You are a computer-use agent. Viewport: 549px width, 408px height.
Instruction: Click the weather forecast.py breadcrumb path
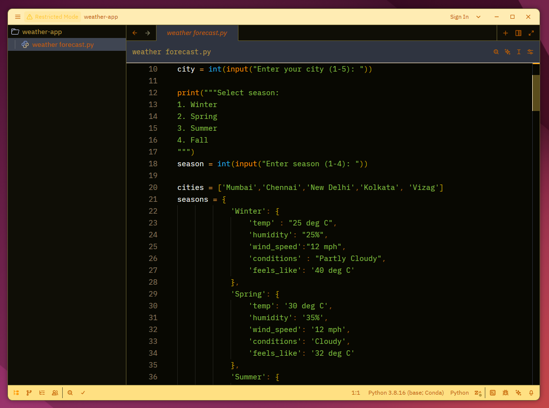pos(172,52)
